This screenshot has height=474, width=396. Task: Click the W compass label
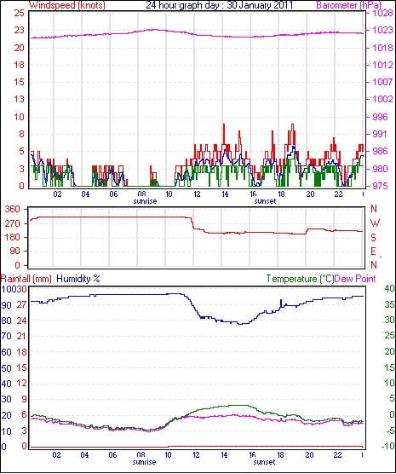pyautogui.click(x=375, y=223)
